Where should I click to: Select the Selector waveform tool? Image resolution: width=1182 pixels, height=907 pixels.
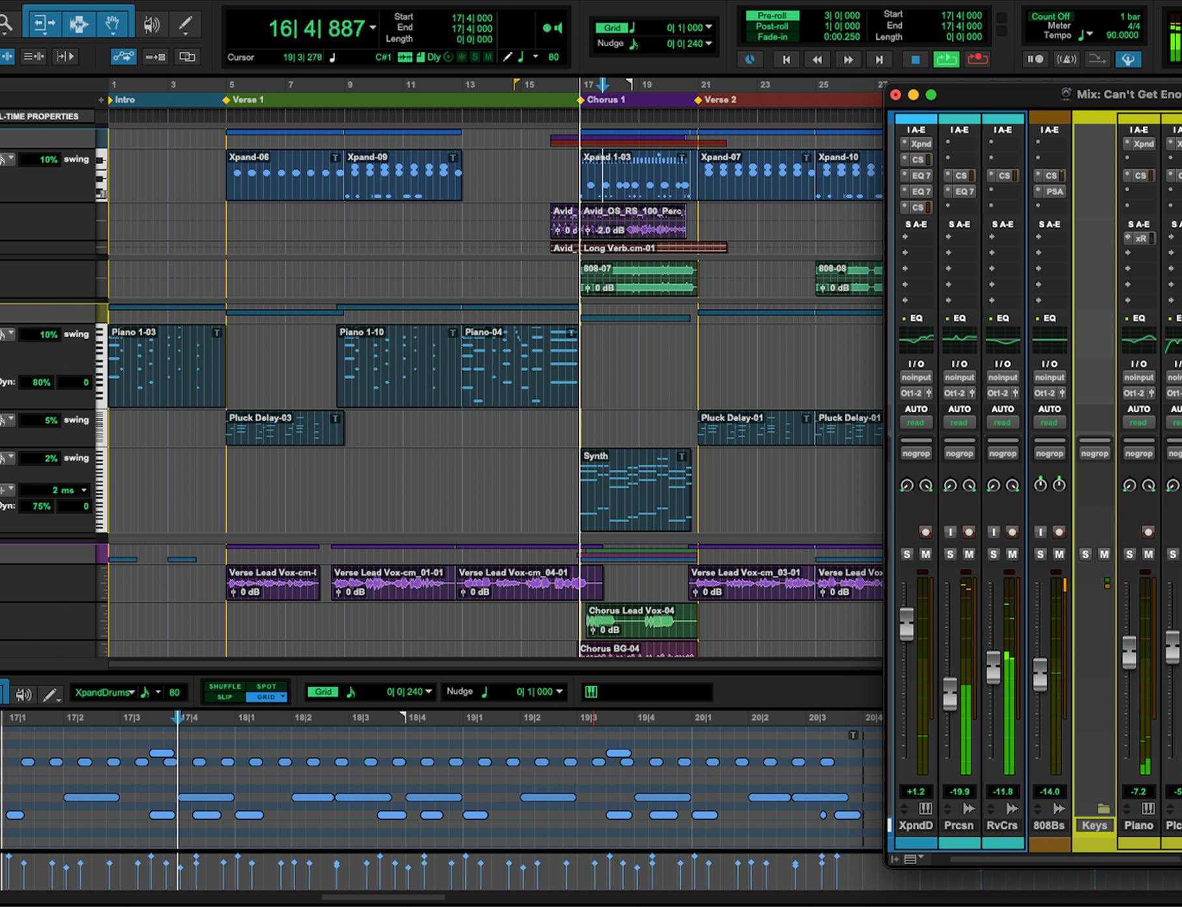click(78, 25)
